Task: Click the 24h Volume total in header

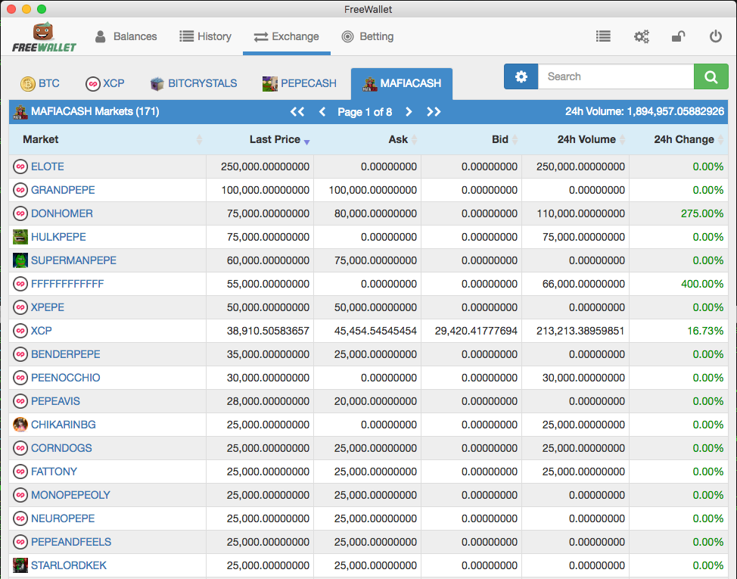Action: [645, 112]
